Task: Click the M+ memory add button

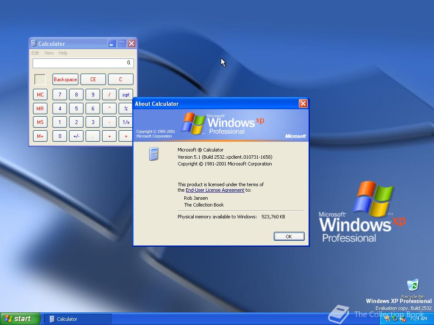Action: [x=40, y=136]
